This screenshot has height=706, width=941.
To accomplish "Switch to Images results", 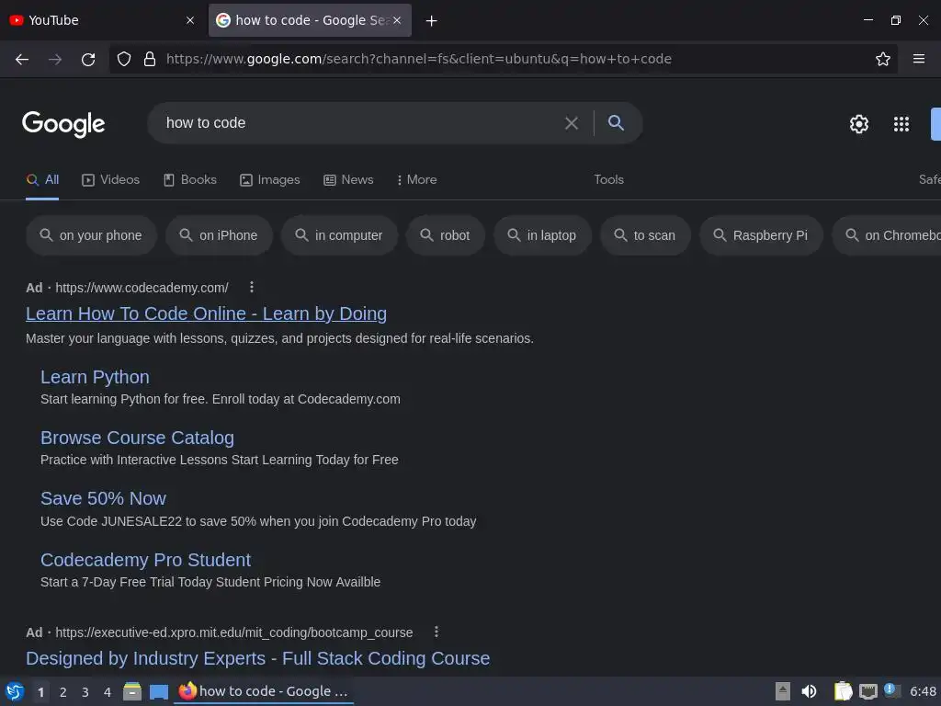I will point(269,179).
